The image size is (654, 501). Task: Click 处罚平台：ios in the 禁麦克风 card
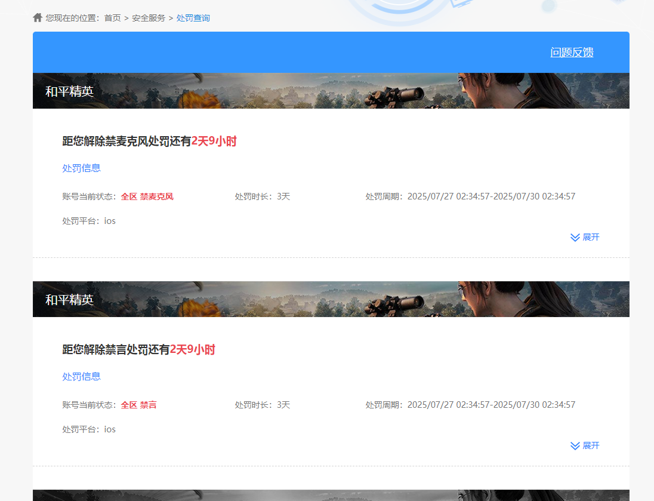(89, 221)
